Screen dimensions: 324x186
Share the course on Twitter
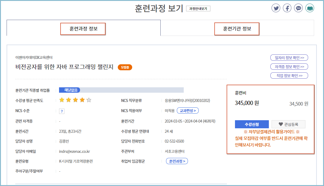click(x=276, y=8)
